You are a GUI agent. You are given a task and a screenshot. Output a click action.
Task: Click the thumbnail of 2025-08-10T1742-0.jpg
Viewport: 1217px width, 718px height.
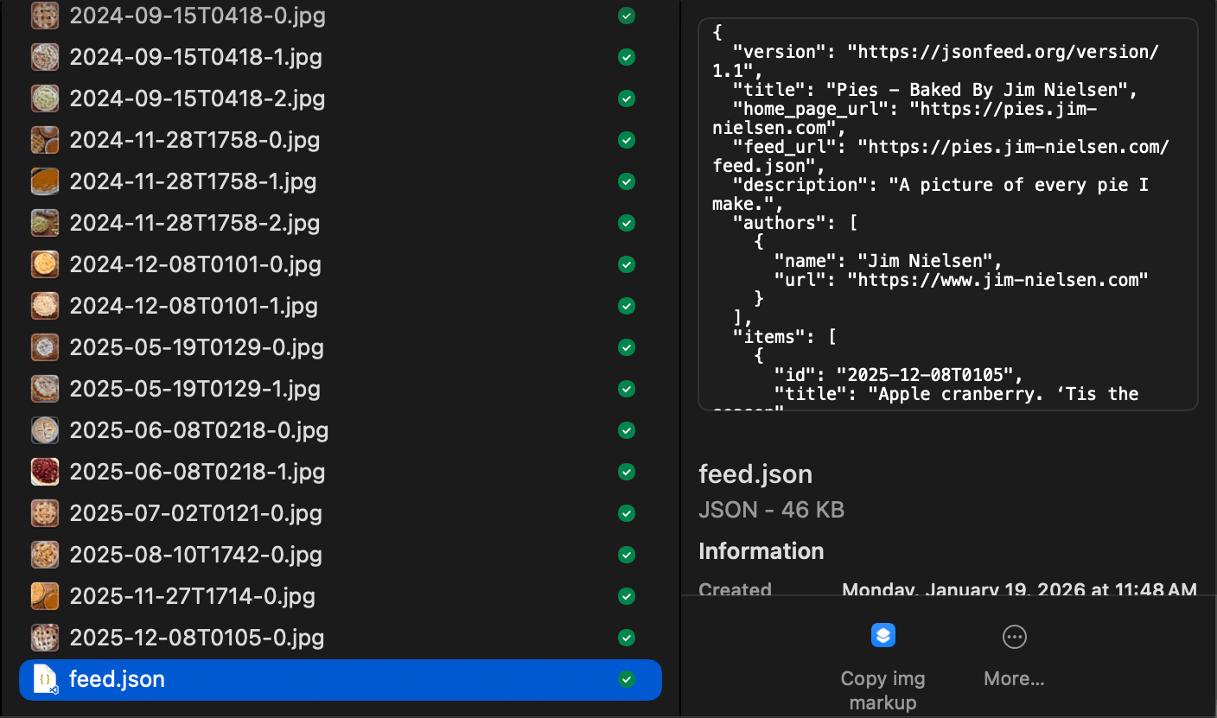point(44,555)
